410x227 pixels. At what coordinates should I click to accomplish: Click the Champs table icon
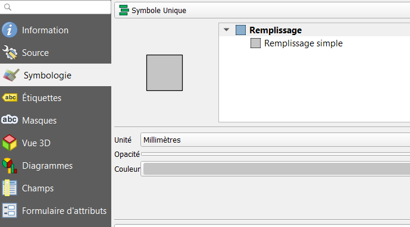[10, 188]
